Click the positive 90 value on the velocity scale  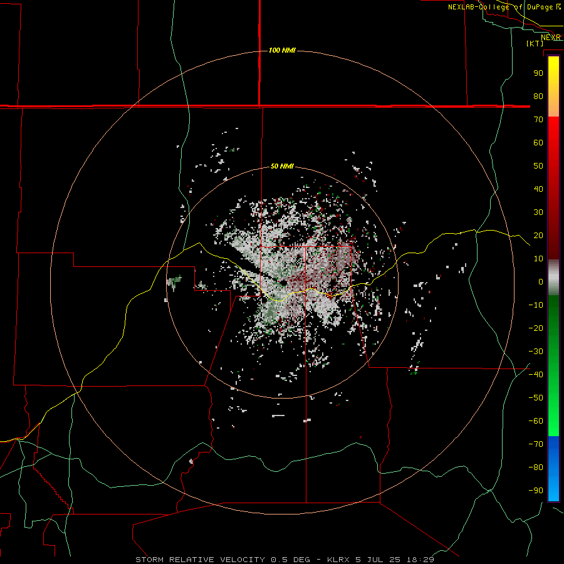[x=538, y=73]
